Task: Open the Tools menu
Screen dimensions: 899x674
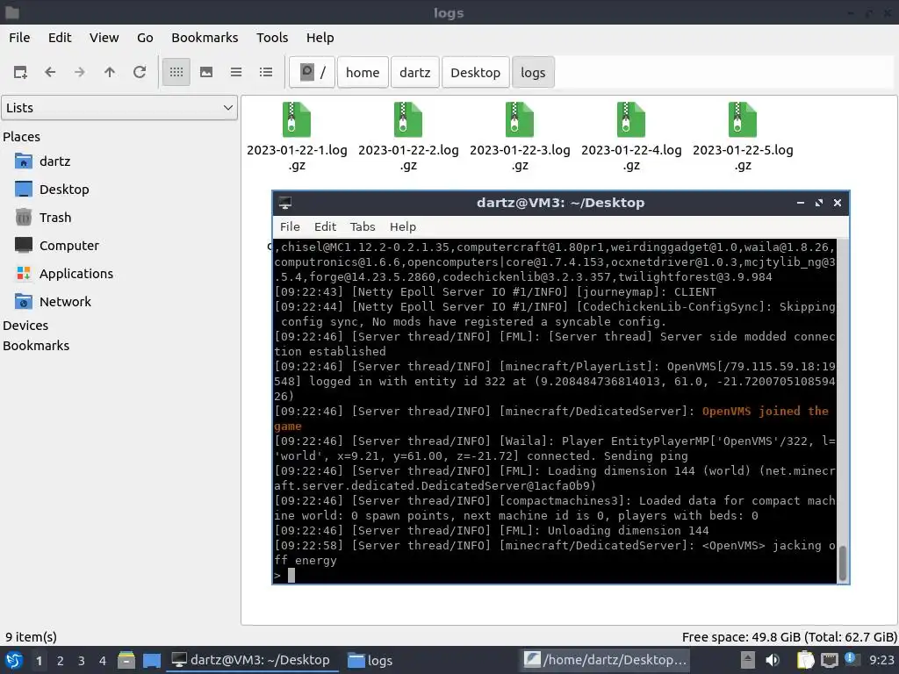Action: 272,37
